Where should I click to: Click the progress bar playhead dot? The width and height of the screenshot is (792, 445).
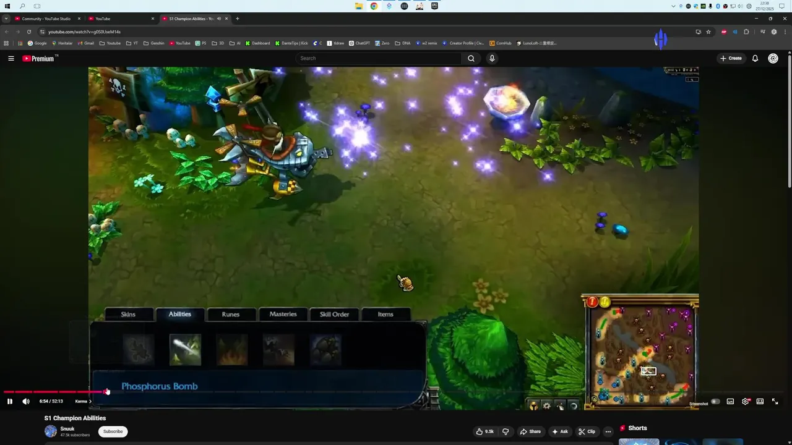[x=107, y=391]
